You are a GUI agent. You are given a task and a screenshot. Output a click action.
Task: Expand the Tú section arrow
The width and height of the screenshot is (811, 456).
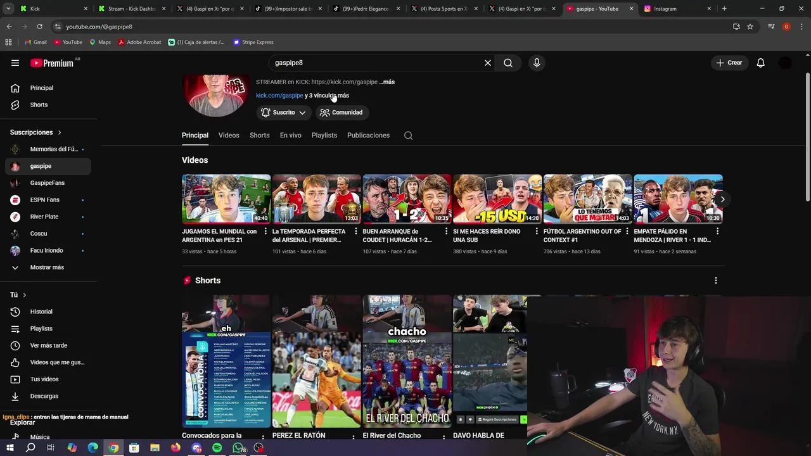(25, 295)
